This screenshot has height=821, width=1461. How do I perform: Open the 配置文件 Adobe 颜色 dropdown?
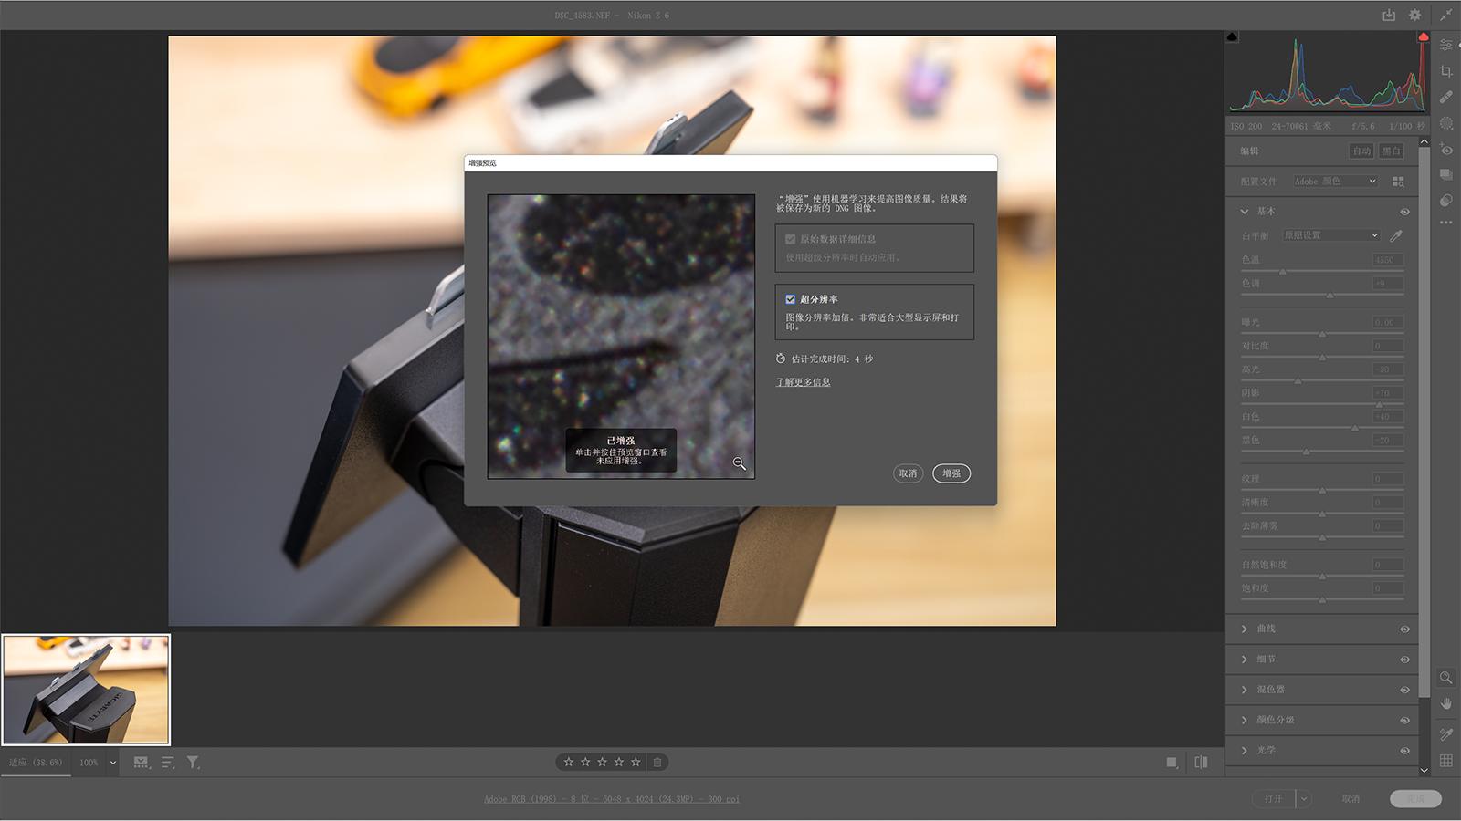[x=1335, y=182]
